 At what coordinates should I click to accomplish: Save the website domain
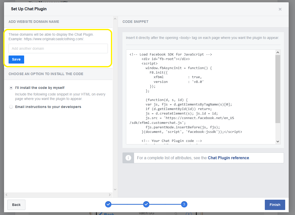(16, 59)
